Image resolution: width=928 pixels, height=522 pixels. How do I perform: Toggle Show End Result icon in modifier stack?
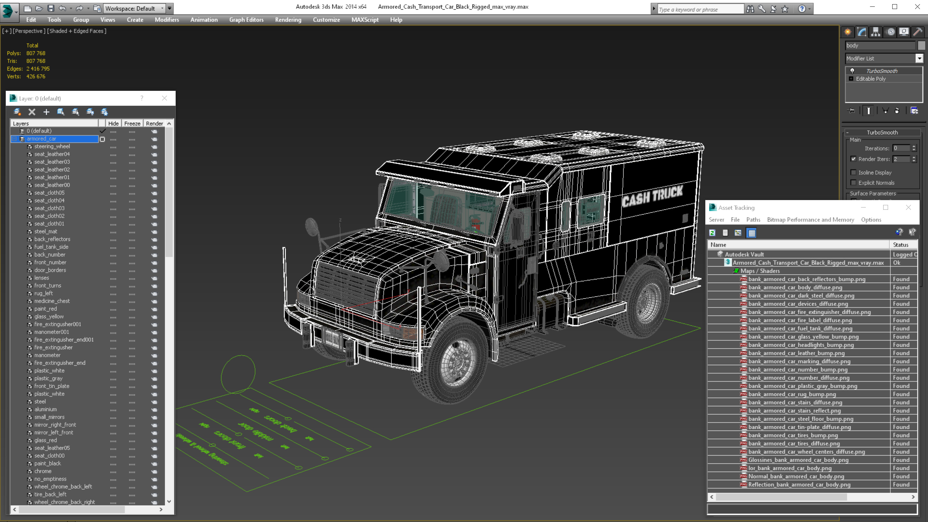(x=869, y=111)
